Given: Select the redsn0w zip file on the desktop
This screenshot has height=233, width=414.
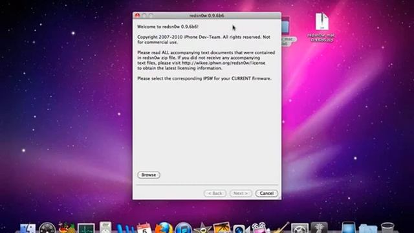Looking at the screenshot, I should (x=321, y=27).
